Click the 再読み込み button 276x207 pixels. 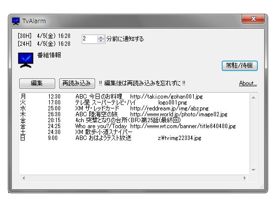(x=77, y=83)
